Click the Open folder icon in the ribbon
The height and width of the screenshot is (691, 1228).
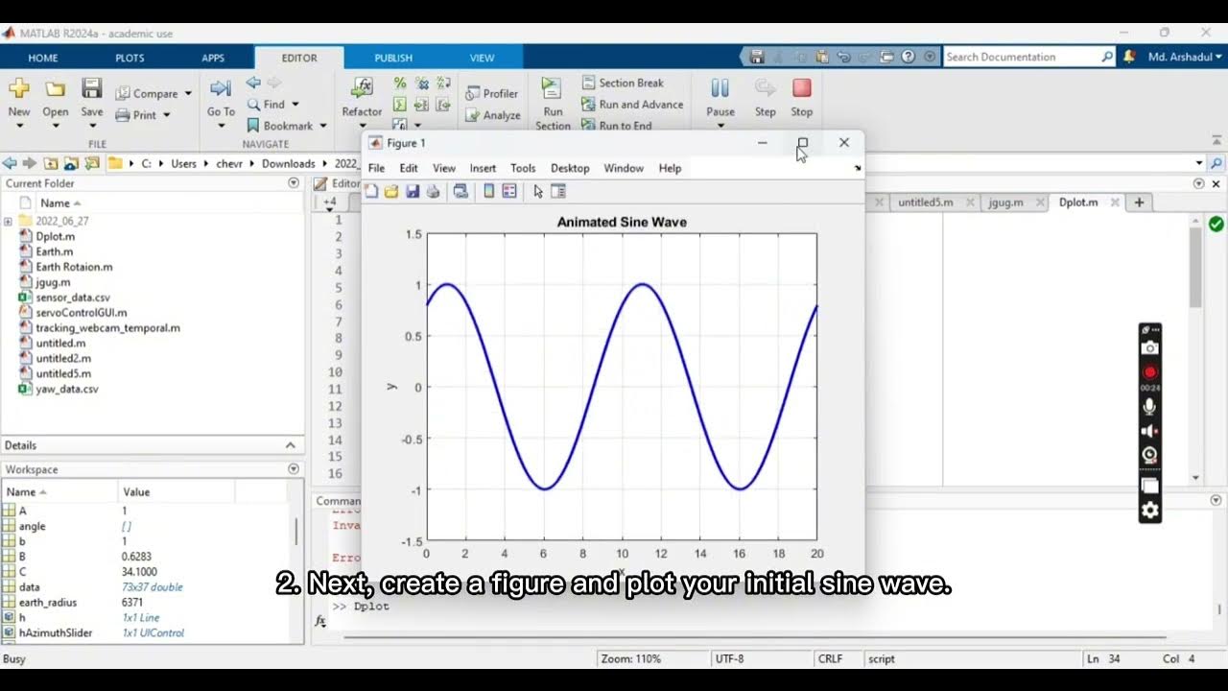tap(56, 89)
